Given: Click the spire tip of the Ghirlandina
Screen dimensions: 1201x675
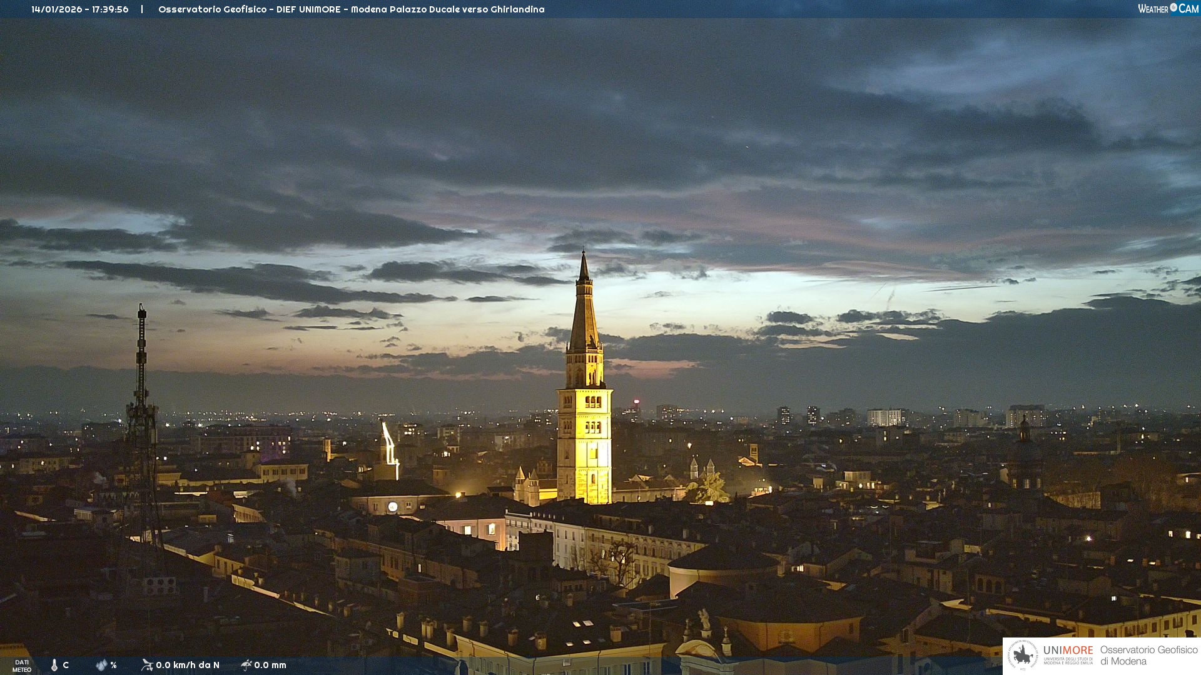Looking at the screenshot, I should click(584, 255).
